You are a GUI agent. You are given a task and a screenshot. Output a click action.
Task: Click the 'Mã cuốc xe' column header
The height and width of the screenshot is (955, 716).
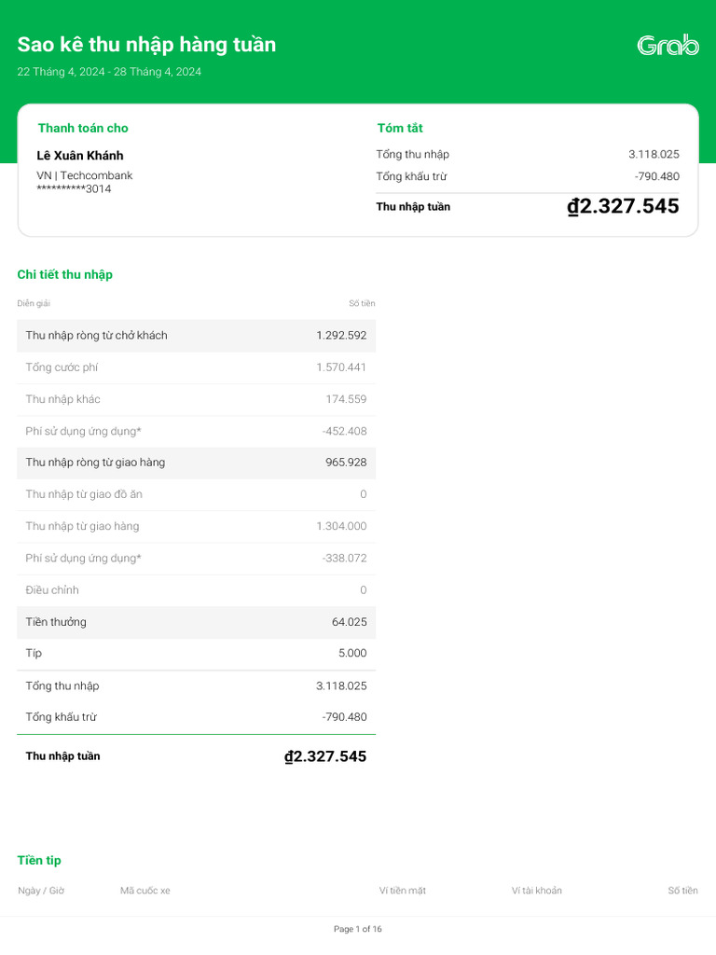(x=145, y=891)
